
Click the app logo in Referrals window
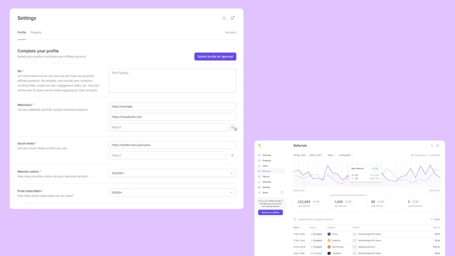259,145
